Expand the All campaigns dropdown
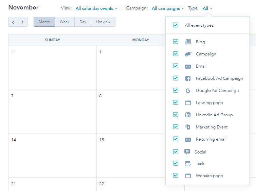Viewport: 256px width, 191px height. tap(168, 8)
